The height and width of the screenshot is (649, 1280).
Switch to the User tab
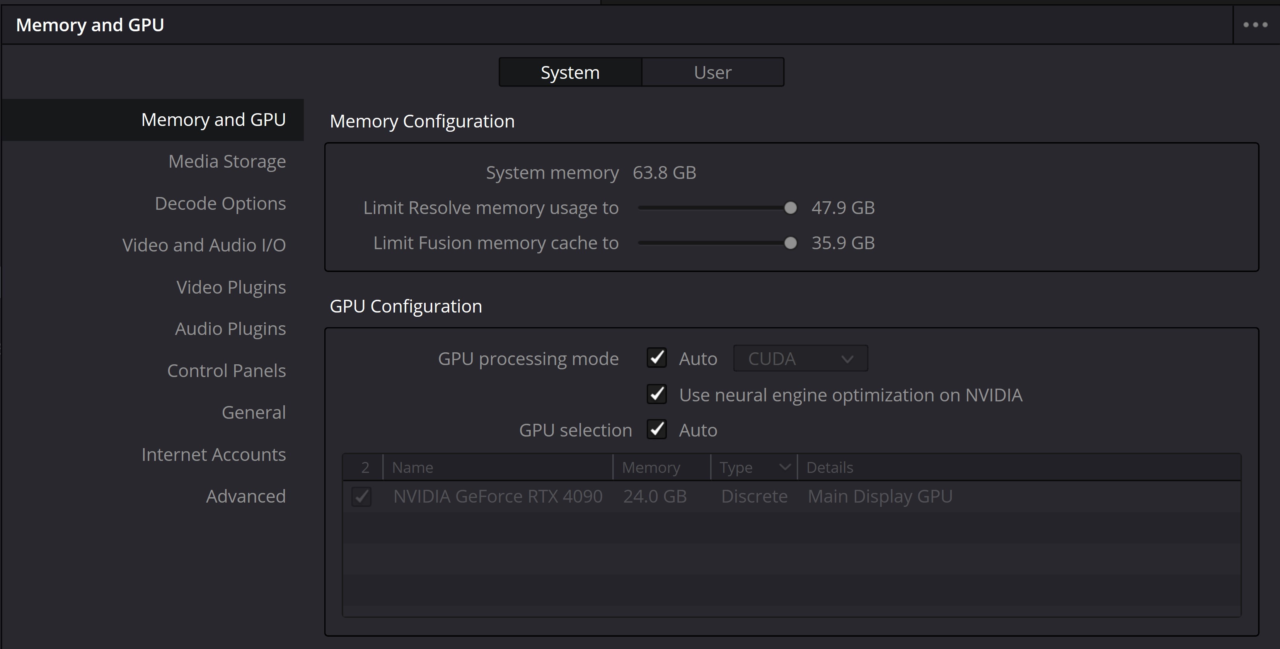point(712,73)
